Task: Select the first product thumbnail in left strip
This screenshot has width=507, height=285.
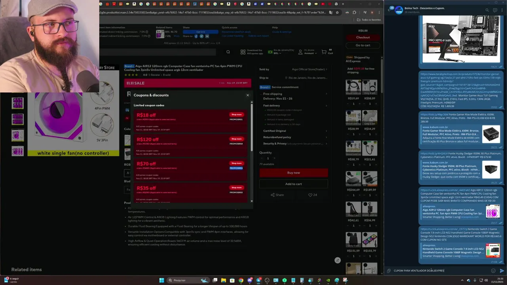Action: [x=17, y=103]
